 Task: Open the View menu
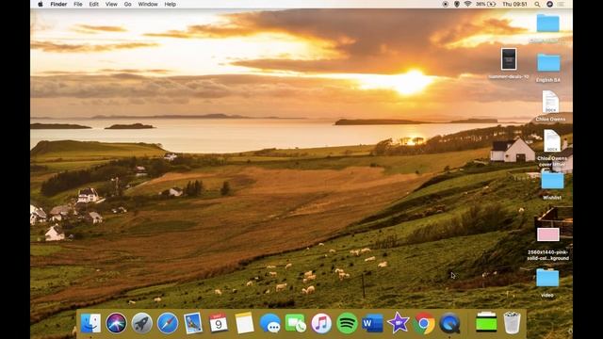(x=111, y=4)
